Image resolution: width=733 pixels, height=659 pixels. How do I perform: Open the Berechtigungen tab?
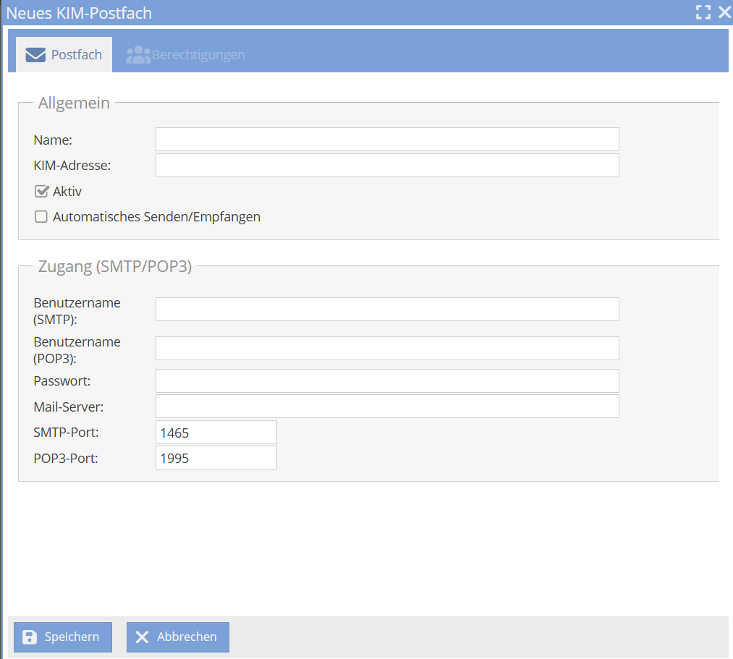[x=185, y=55]
